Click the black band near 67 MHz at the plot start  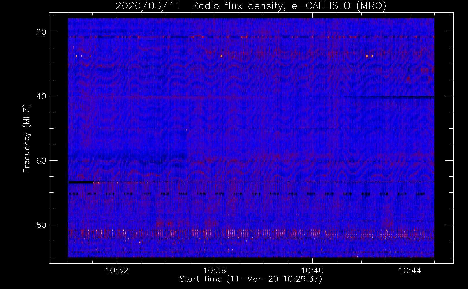pyautogui.click(x=81, y=182)
